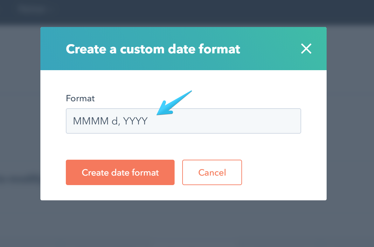The image size is (374, 247).
Task: Close the Create a custom date format popup
Action: 306,49
